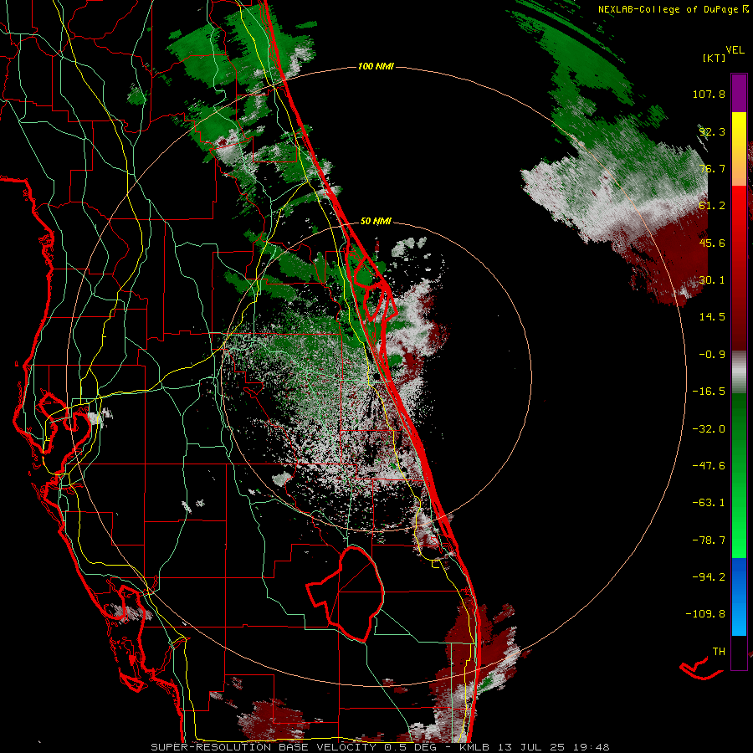This screenshot has width=753, height=753.
Task: Click the VEL legend heading
Action: (x=735, y=50)
